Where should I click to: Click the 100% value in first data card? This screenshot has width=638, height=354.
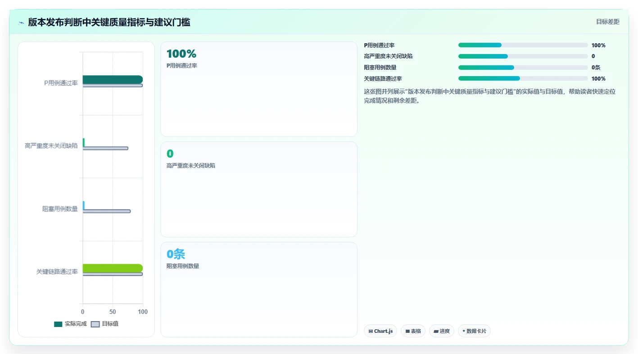[181, 54]
